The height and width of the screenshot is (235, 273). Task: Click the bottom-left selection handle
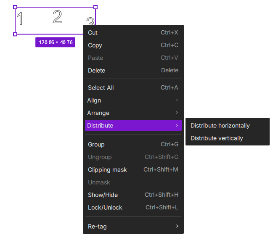15,34
